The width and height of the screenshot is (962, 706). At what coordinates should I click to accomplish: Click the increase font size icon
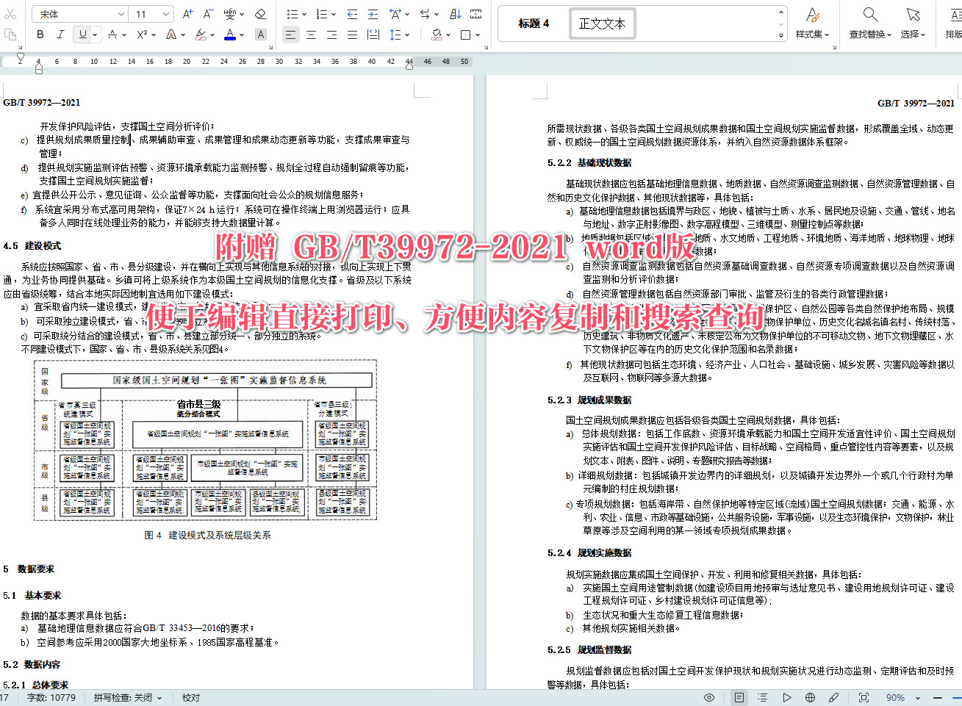tap(187, 13)
